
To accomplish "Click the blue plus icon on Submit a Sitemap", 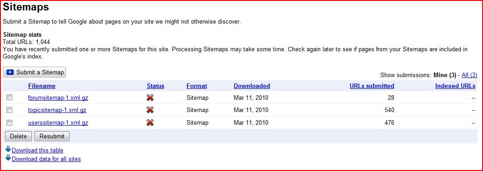I will pos(10,73).
